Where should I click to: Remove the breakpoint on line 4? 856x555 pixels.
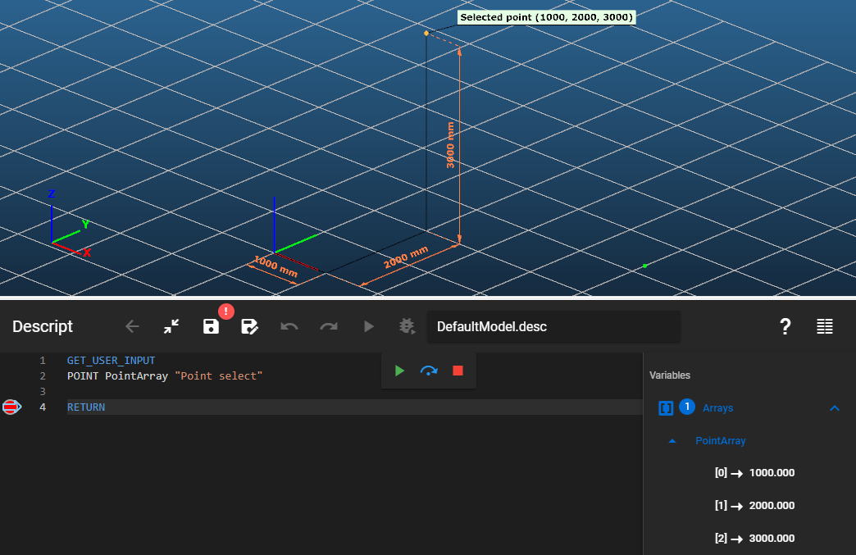click(11, 407)
